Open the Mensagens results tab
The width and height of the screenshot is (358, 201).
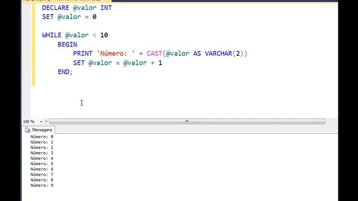[x=39, y=130]
